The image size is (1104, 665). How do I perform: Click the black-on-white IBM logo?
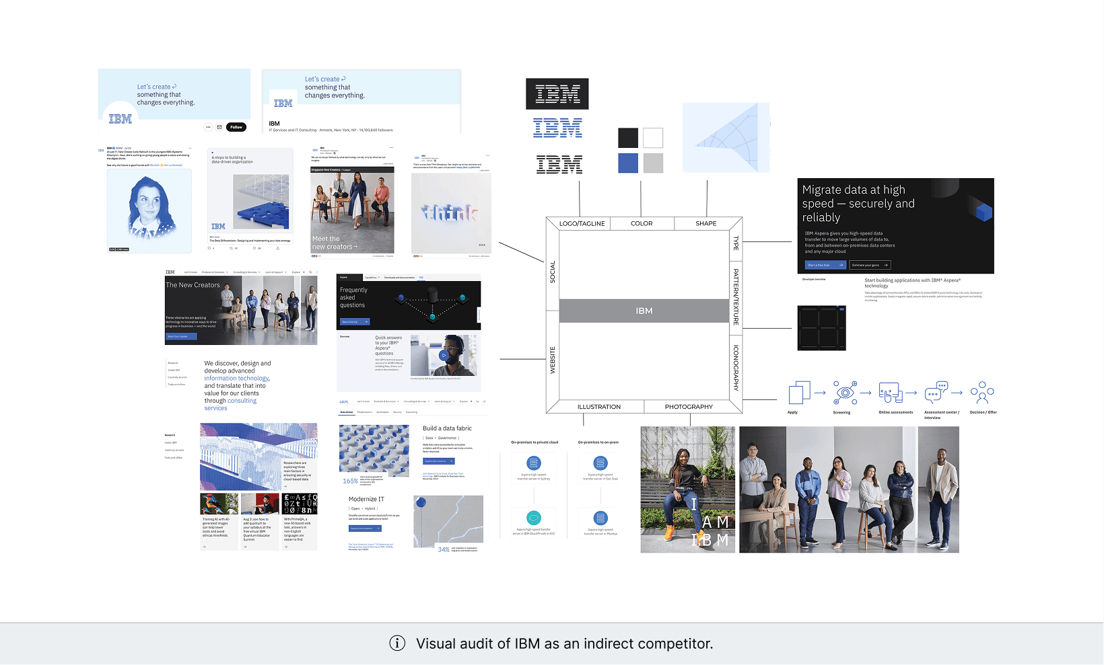[559, 164]
